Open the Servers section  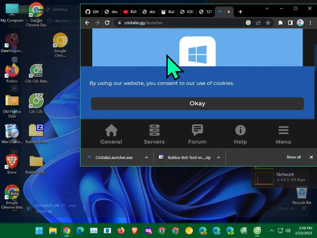click(154, 134)
